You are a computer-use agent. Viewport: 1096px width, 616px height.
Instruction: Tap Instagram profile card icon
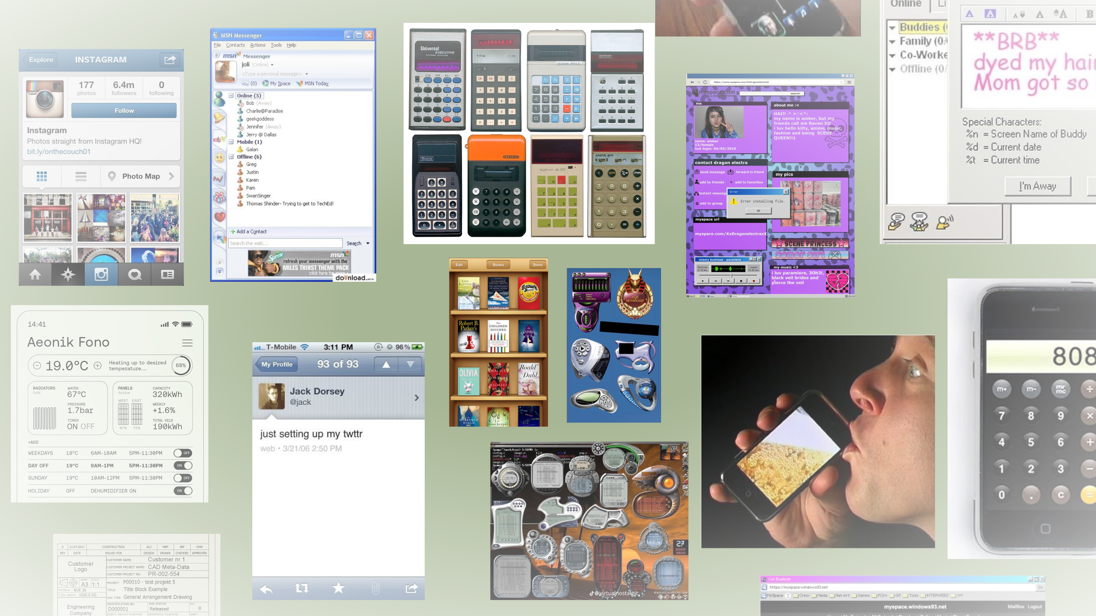click(x=167, y=274)
